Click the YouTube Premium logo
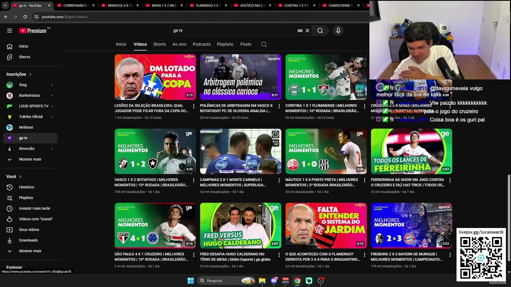The width and height of the screenshot is (511, 287). click(x=33, y=30)
